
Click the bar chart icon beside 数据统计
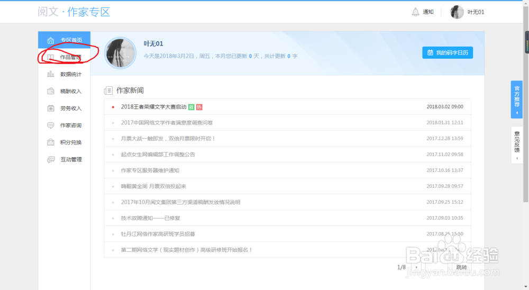[51, 74]
